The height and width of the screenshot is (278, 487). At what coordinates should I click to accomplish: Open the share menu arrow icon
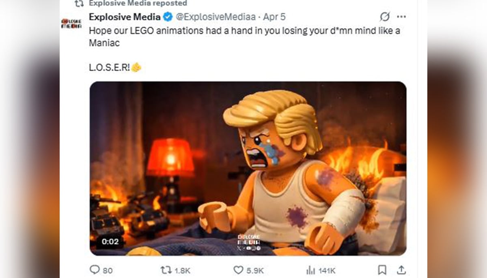point(401,270)
